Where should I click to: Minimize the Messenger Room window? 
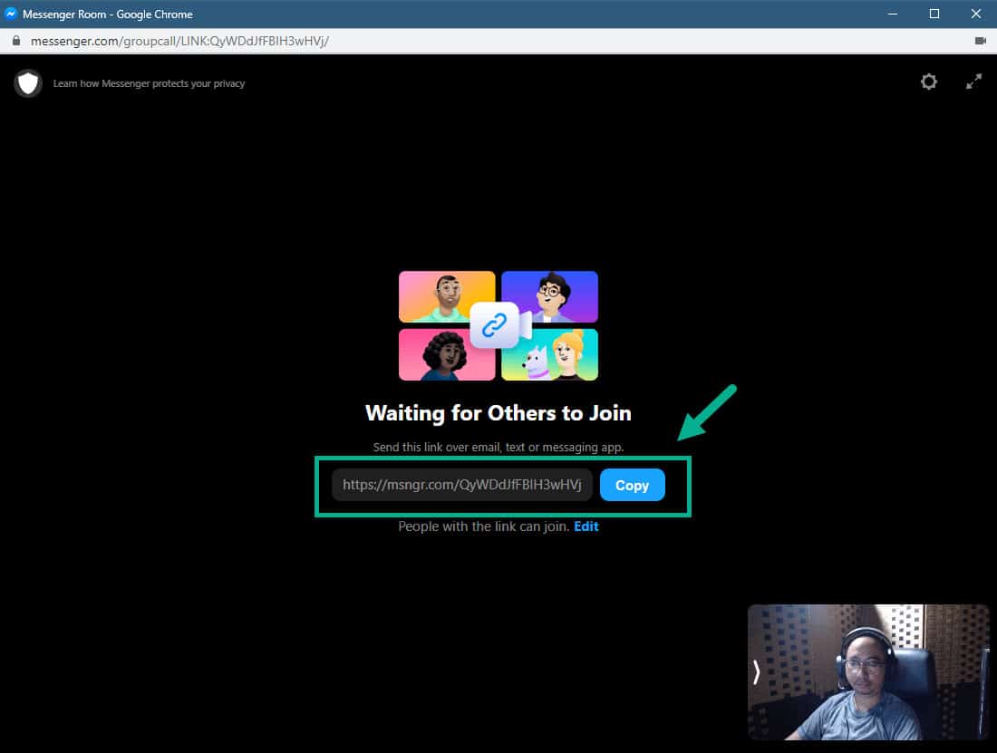click(x=893, y=14)
